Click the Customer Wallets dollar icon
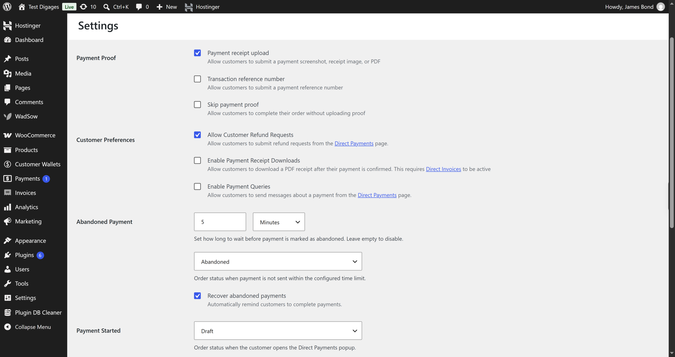 tap(8, 164)
